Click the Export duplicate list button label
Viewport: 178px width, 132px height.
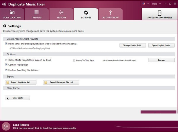point(20,82)
